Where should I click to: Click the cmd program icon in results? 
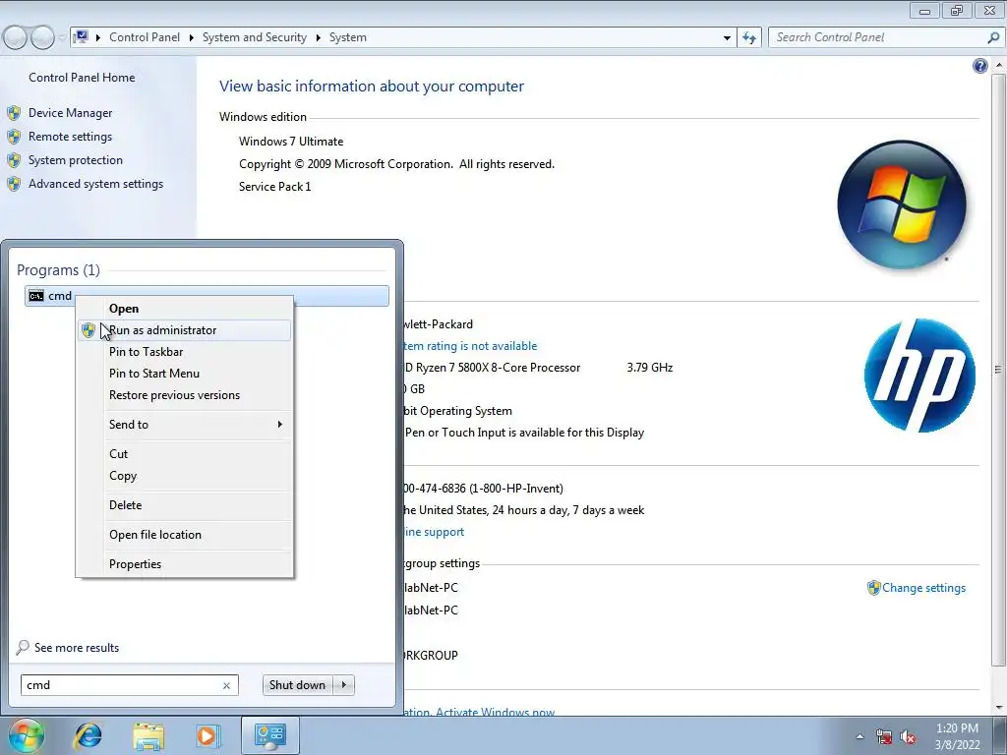(x=36, y=296)
